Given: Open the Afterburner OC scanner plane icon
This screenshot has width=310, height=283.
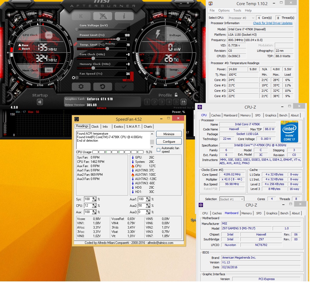Looking at the screenshot, I should [103, 16].
